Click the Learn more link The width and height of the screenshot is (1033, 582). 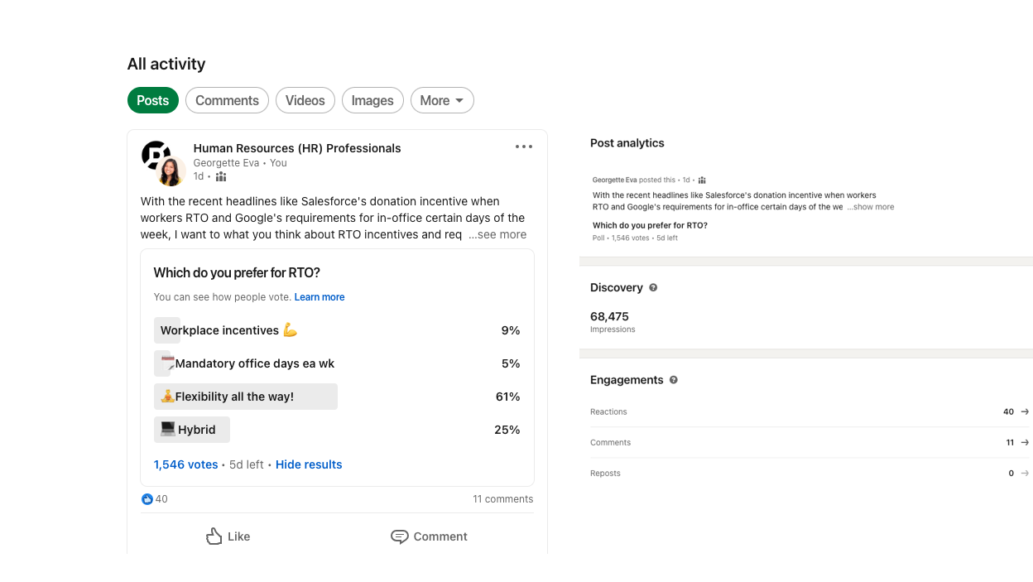[320, 297]
